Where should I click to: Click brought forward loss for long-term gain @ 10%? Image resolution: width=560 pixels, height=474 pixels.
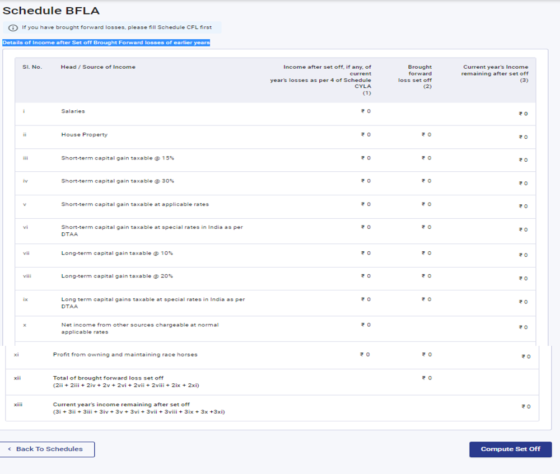coord(426,254)
